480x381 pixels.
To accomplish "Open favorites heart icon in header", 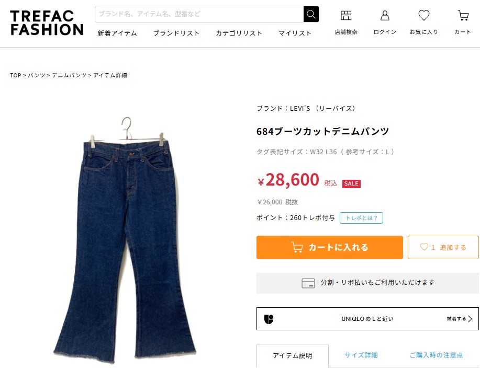I will 424,15.
